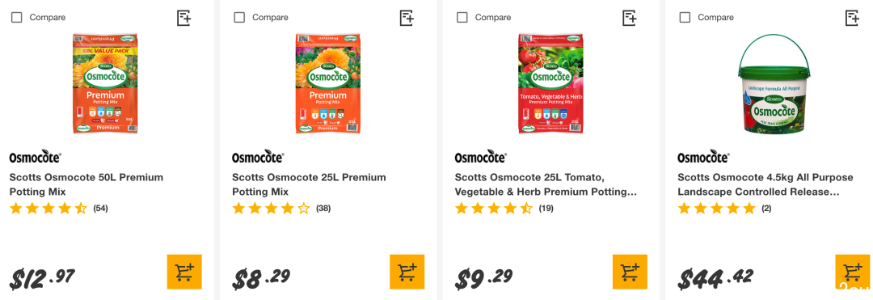Open the 54 reviews rating
The width and height of the screenshot is (873, 300).
click(x=58, y=209)
